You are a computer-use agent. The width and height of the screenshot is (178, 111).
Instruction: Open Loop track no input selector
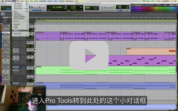coord(30,49)
